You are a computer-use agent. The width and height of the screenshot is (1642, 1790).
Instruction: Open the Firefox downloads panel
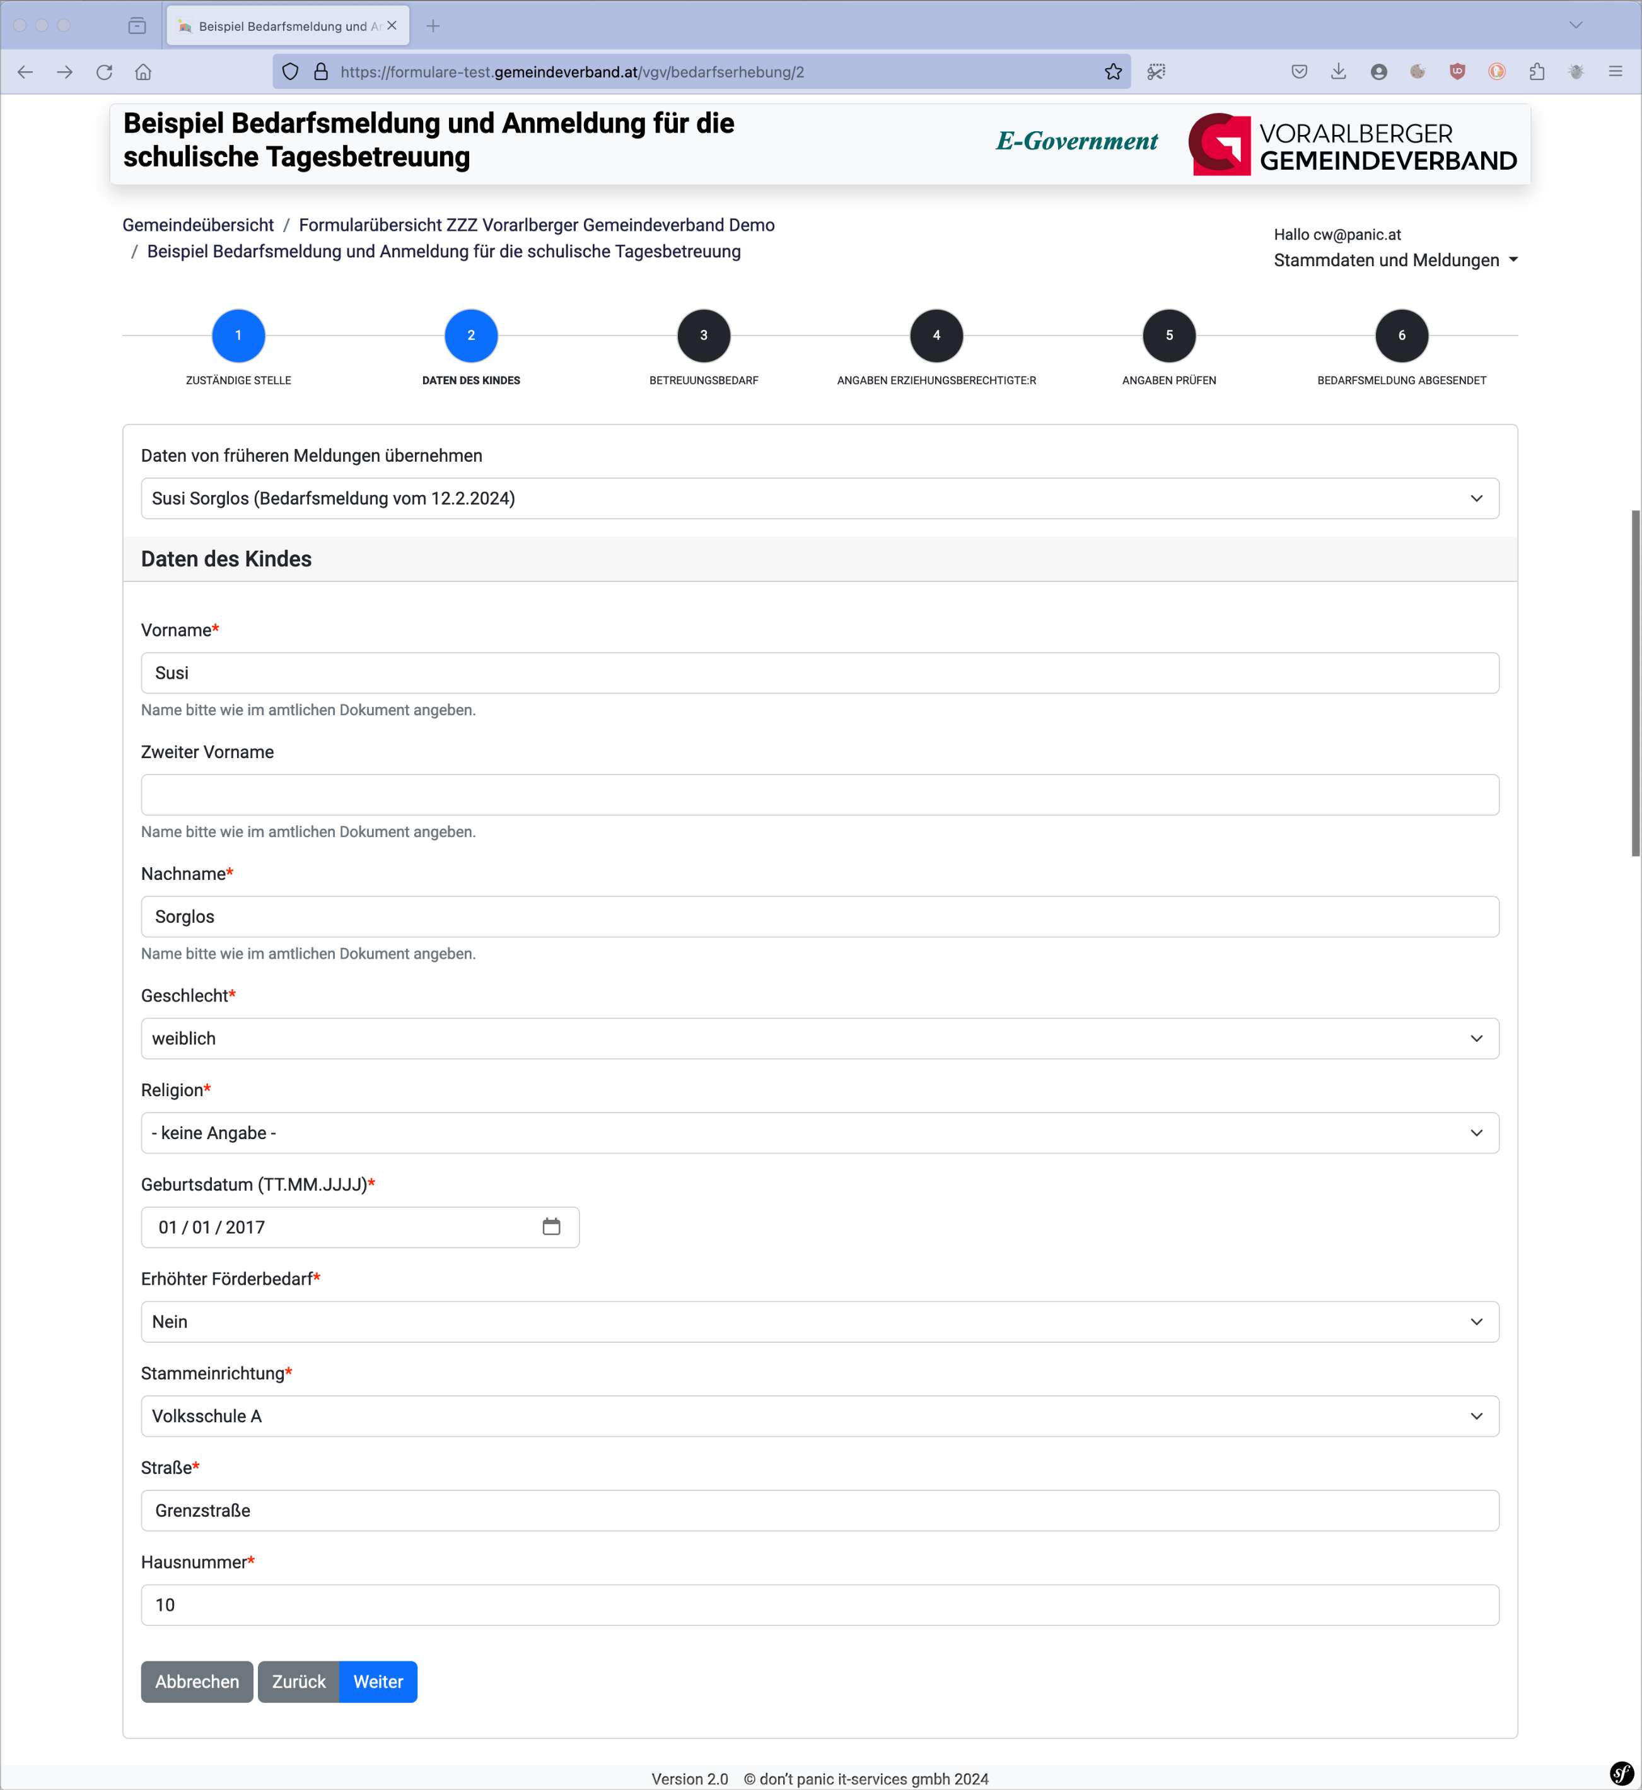pyautogui.click(x=1338, y=72)
